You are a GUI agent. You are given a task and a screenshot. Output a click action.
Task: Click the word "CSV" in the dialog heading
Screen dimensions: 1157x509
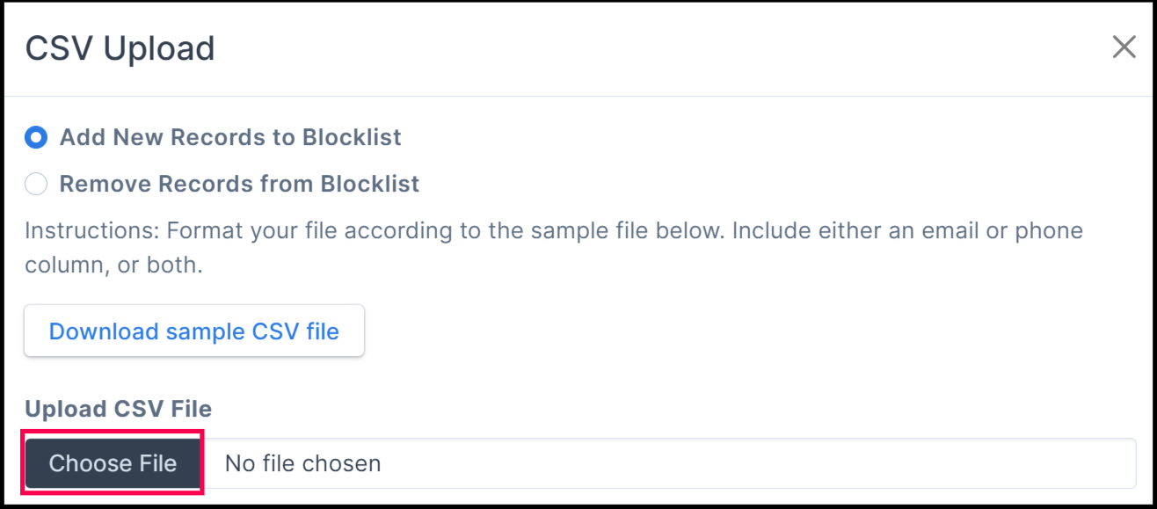tap(59, 48)
